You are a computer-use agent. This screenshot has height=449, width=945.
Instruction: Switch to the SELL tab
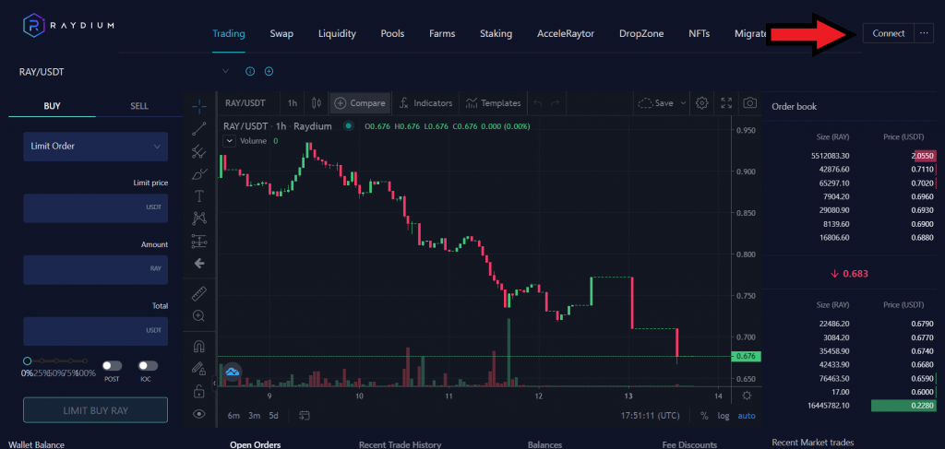point(138,106)
